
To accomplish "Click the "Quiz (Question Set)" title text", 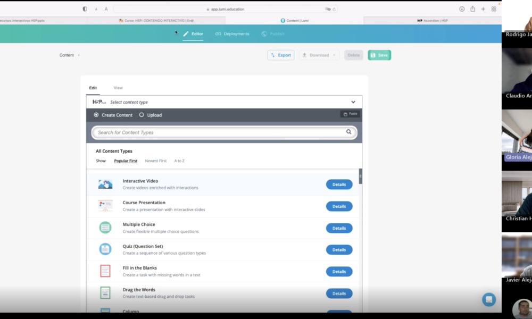I will coord(143,246).
